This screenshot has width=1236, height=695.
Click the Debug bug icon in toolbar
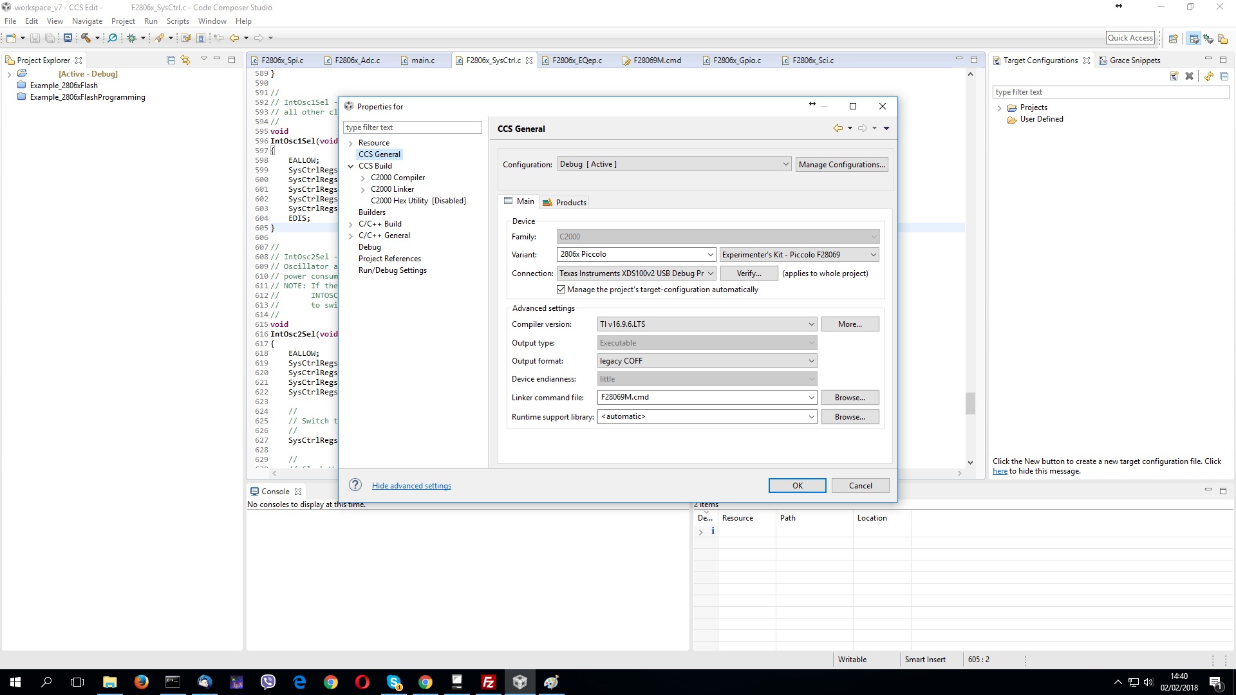(x=131, y=38)
